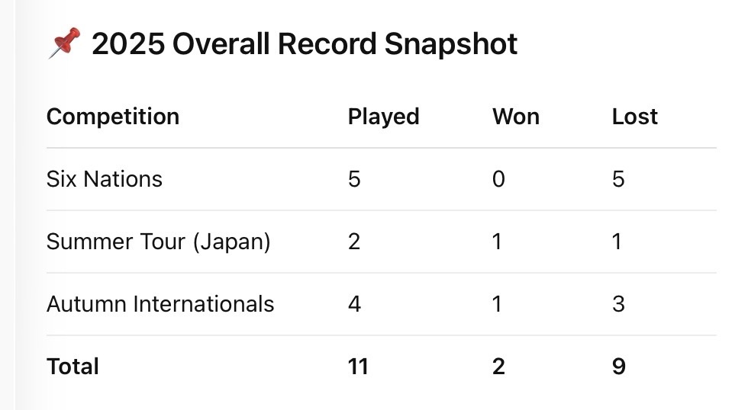This screenshot has width=748, height=410.
Task: Select the Six Nations row label
Action: 105,179
